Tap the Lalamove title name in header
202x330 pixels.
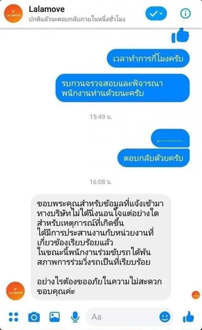coord(47,9)
